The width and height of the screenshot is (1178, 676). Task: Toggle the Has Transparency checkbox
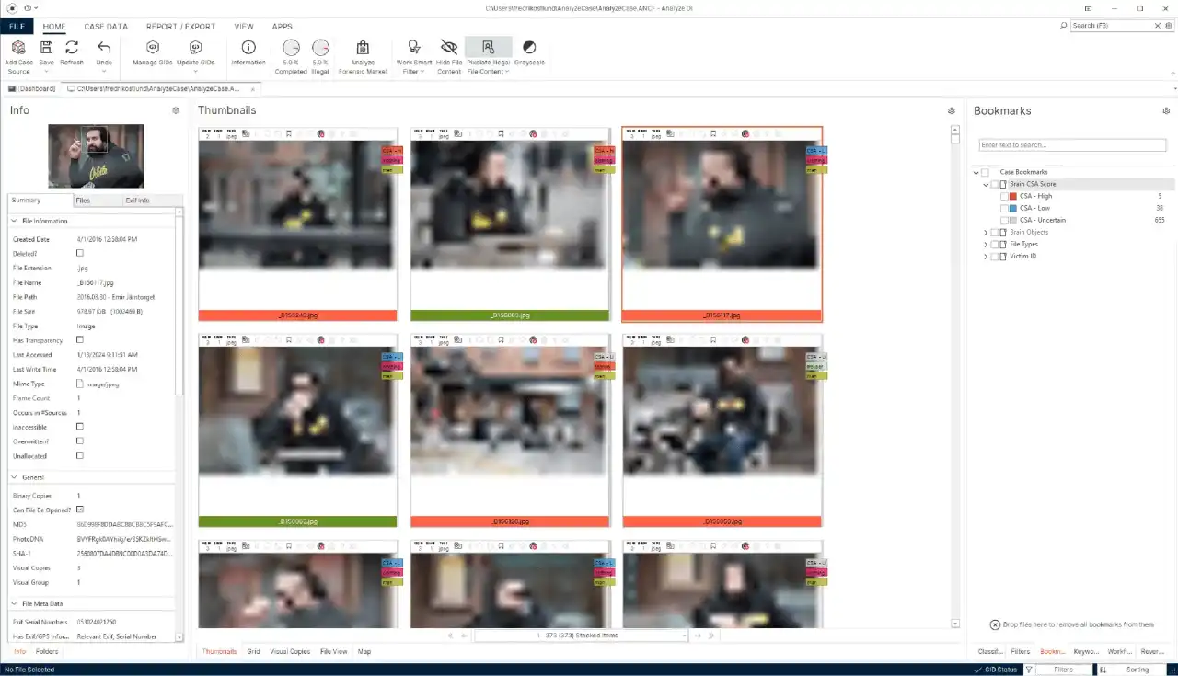(x=80, y=340)
